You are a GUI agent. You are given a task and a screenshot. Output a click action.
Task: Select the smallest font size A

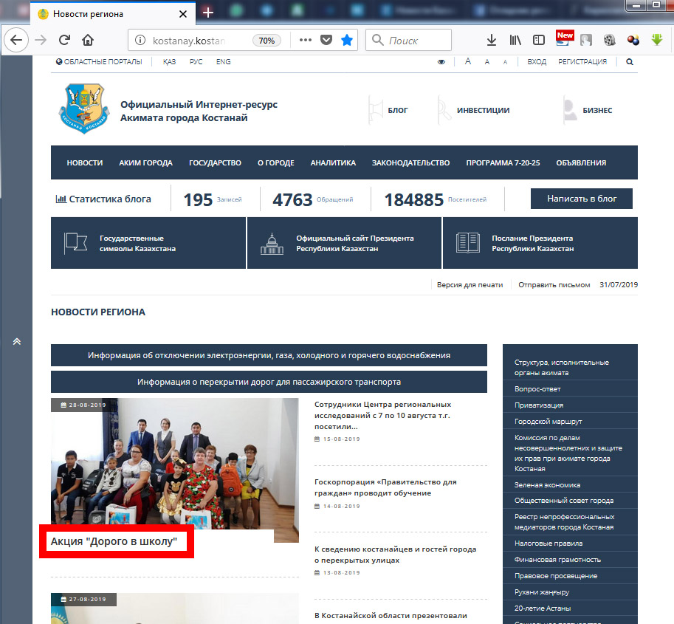[505, 62]
